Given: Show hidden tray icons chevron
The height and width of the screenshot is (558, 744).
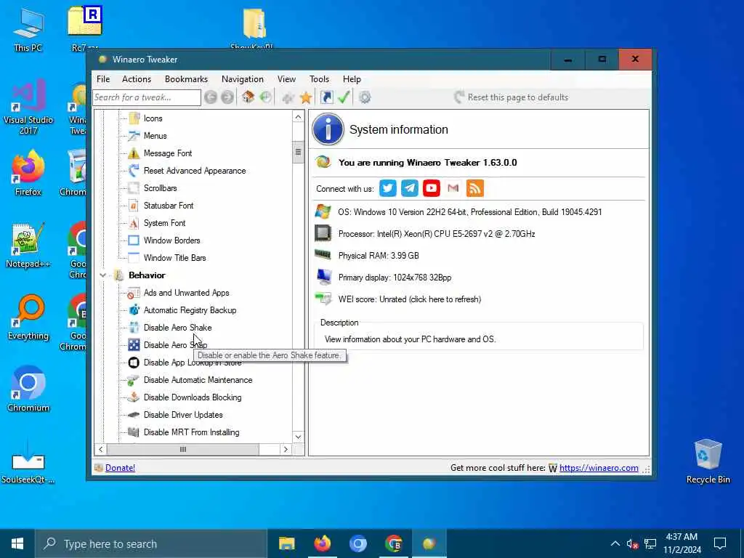Looking at the screenshot, I should pos(615,543).
